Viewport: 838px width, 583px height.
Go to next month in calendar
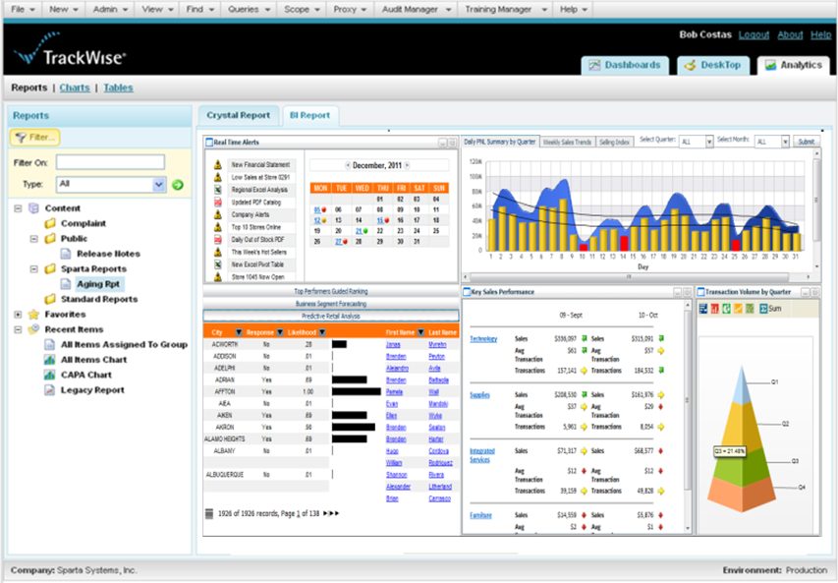pos(408,165)
